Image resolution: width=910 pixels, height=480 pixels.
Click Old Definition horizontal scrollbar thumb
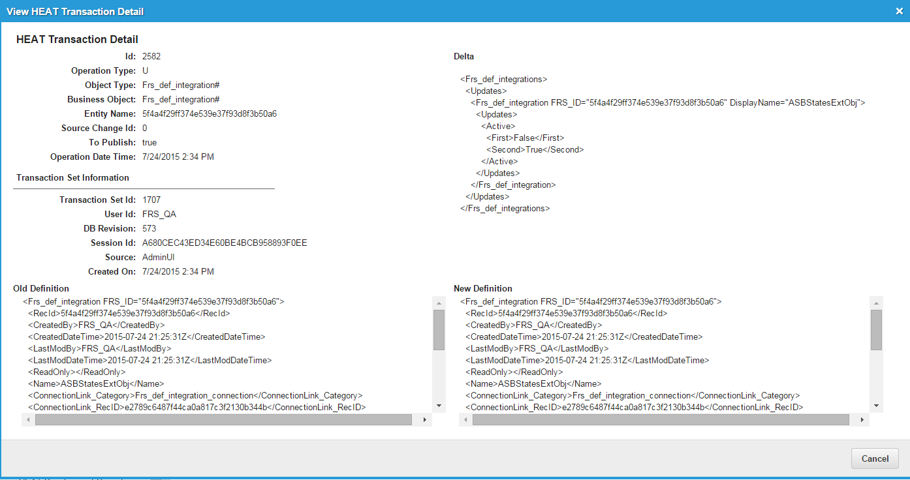(x=223, y=420)
